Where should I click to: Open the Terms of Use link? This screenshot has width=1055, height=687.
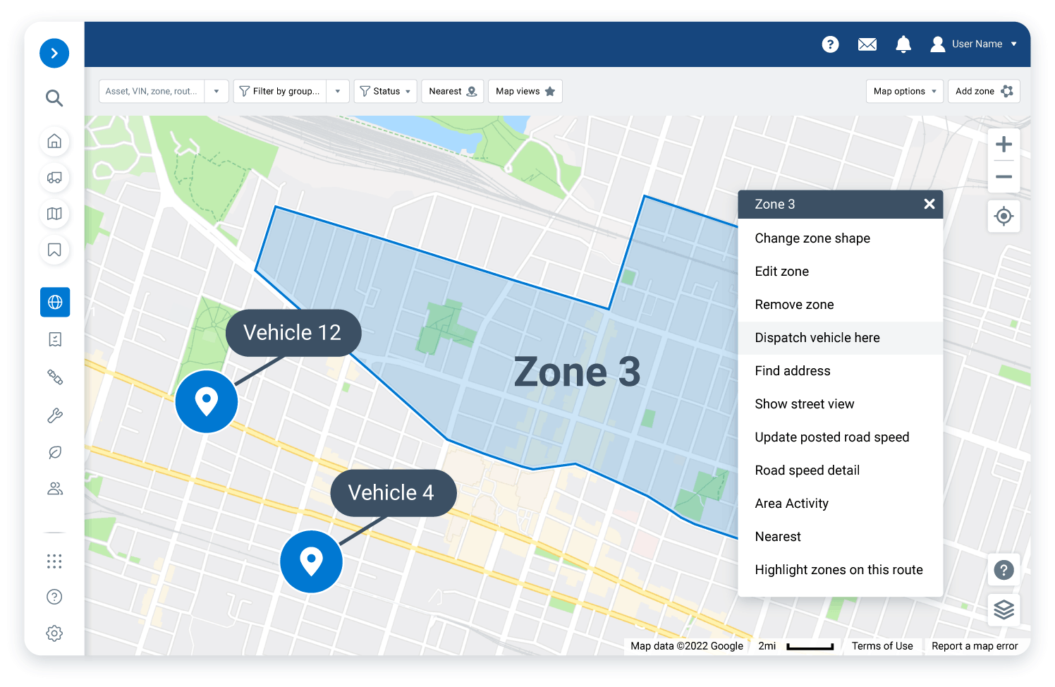tap(882, 646)
